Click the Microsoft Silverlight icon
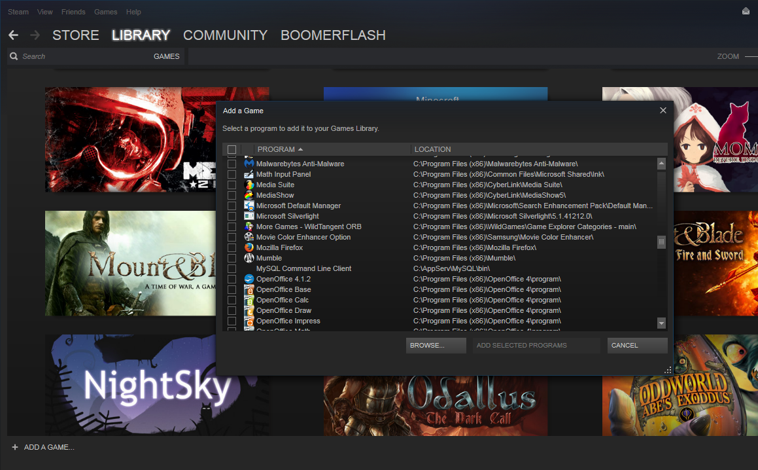 (x=249, y=216)
